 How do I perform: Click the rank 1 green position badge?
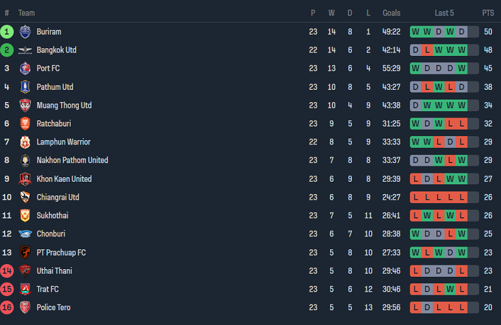[7, 31]
